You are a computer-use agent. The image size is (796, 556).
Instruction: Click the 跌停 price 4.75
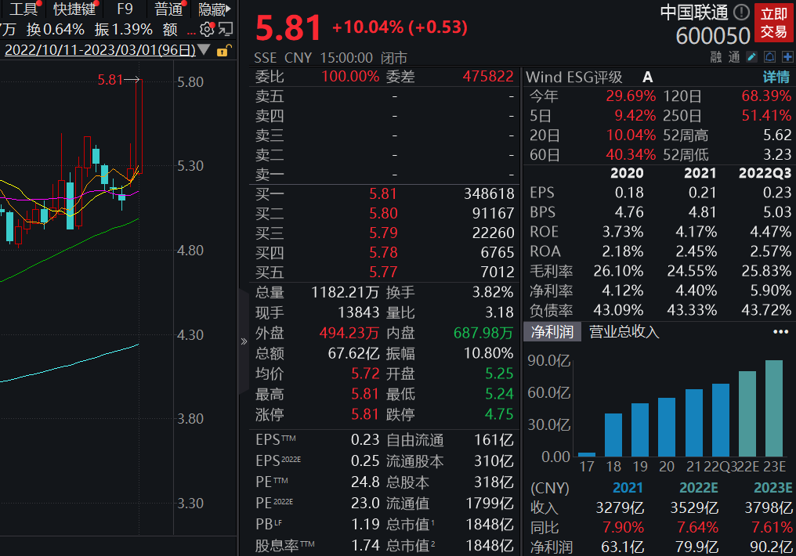click(499, 414)
